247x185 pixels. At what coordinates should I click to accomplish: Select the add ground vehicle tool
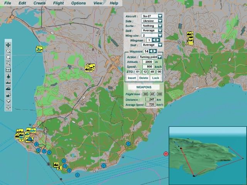pos(8,88)
